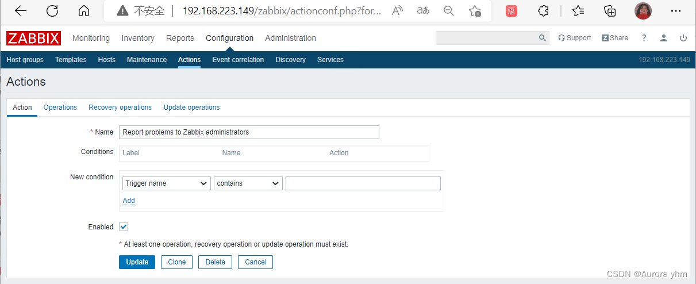Switch to the Action tab
The width and height of the screenshot is (696, 284).
click(22, 108)
